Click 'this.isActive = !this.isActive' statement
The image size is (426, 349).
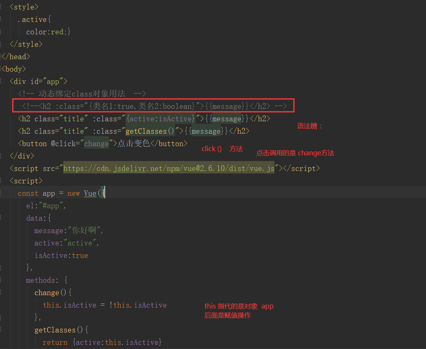point(105,305)
